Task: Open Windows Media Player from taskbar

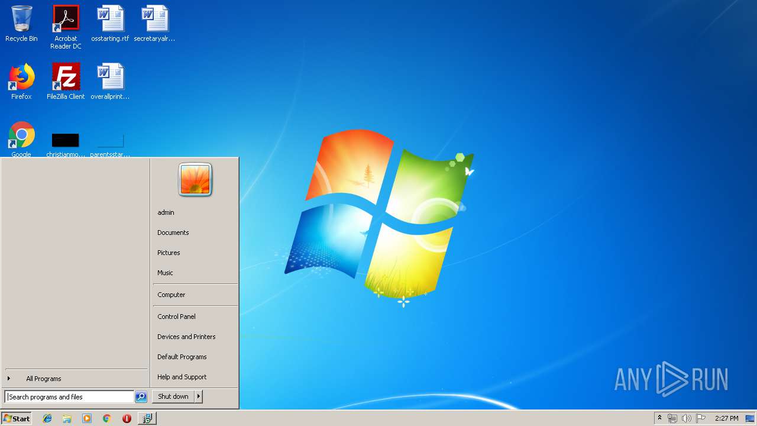Action: click(87, 418)
